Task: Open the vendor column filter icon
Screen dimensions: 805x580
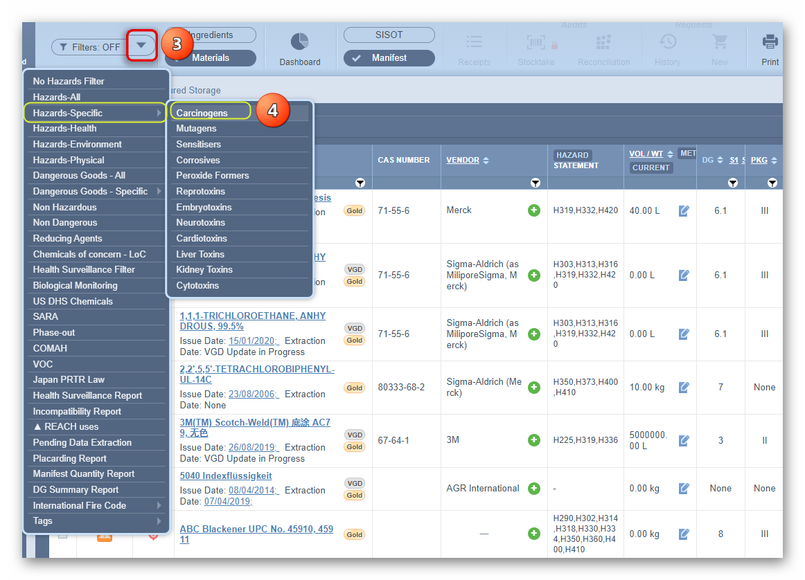Action: (x=535, y=183)
